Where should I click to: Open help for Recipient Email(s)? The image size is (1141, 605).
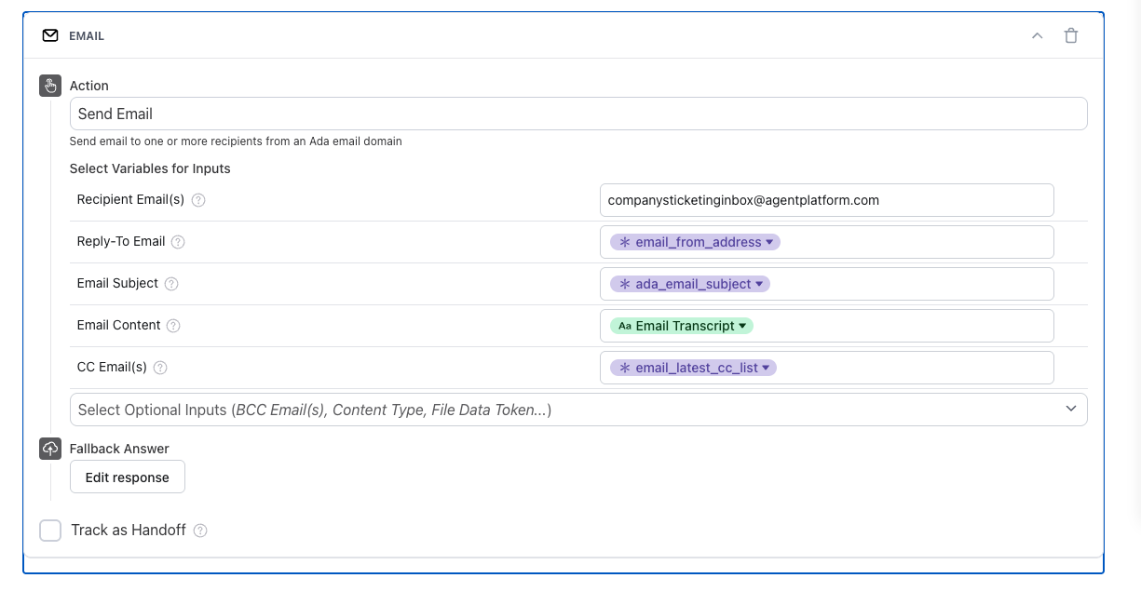[x=198, y=200]
